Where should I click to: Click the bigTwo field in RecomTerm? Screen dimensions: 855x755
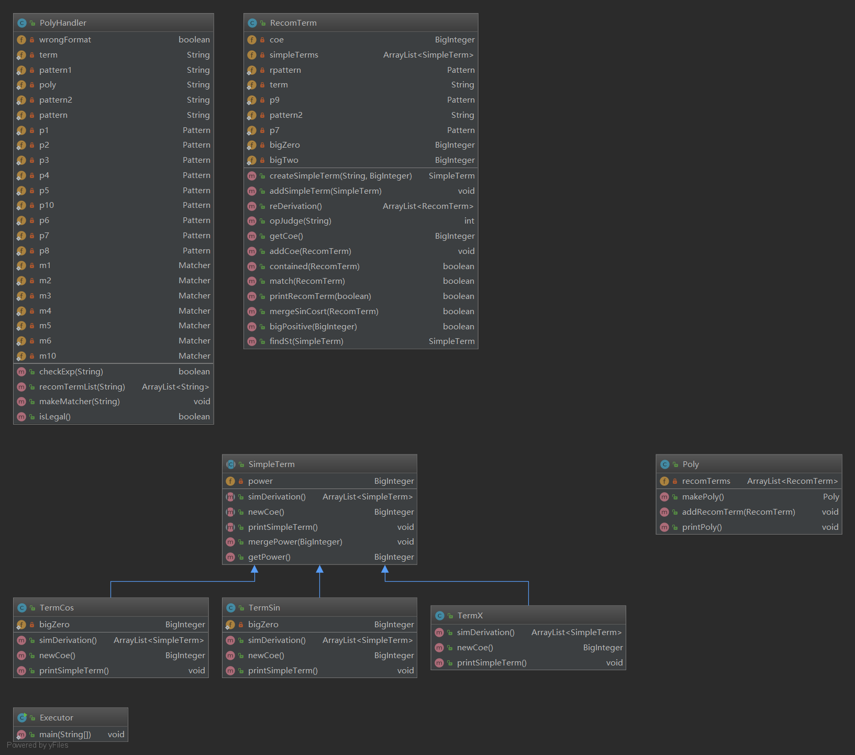click(361, 160)
